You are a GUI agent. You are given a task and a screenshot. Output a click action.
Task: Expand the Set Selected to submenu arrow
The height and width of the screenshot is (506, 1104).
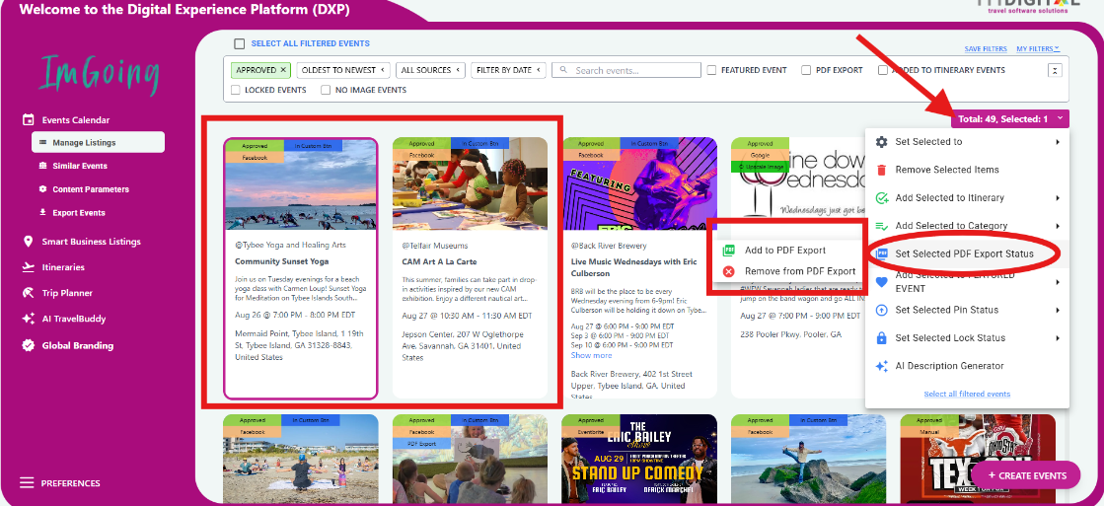1058,141
